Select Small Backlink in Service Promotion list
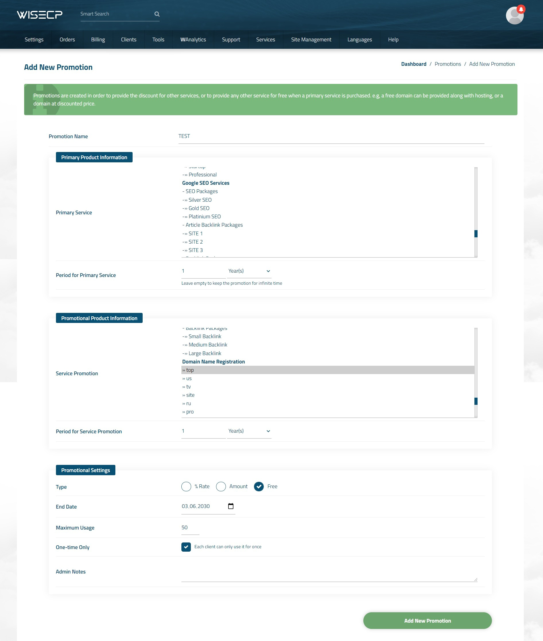543x641 pixels. 328,336
